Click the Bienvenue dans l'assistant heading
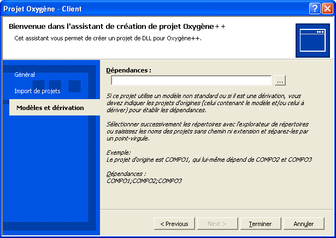Image resolution: width=336 pixels, height=238 pixels. click(x=117, y=26)
